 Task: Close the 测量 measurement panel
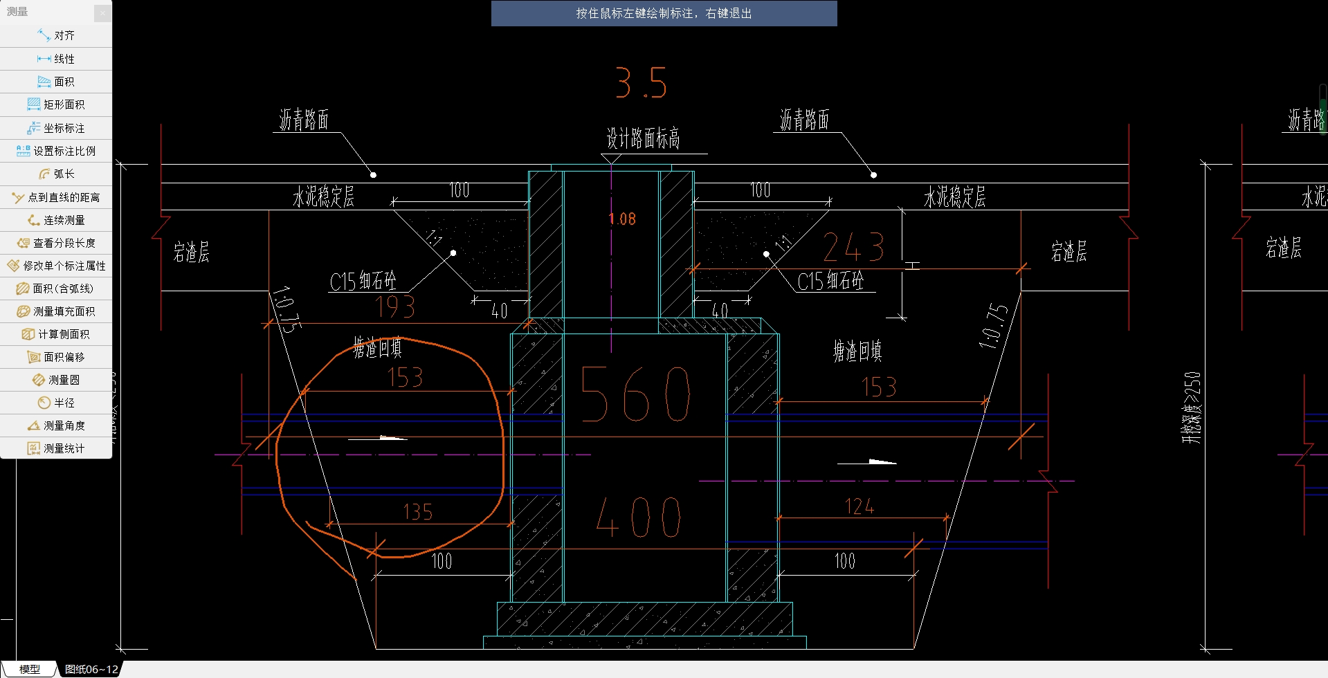(102, 12)
